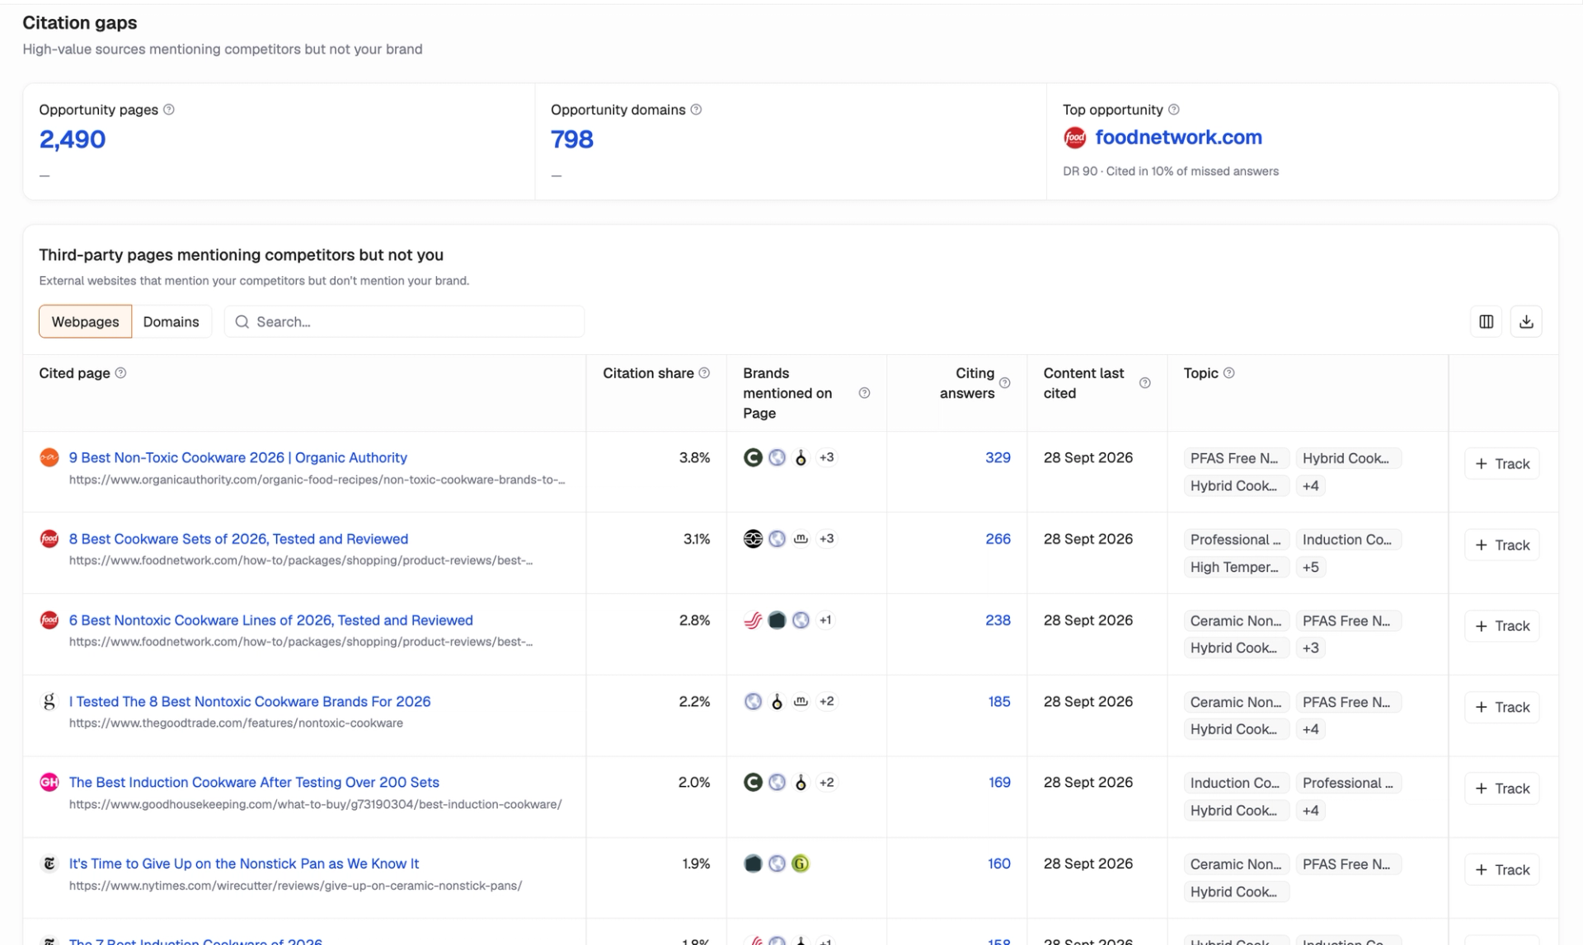The width and height of the screenshot is (1583, 945).
Task: Click the search magnifier icon
Action: point(242,321)
